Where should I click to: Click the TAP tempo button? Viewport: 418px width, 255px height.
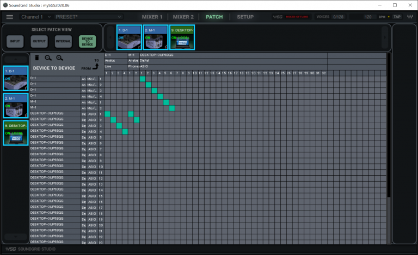point(397,17)
